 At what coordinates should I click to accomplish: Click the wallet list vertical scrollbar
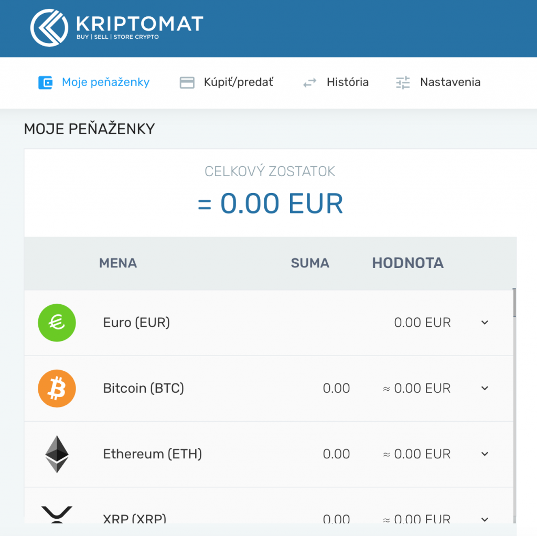(x=514, y=406)
